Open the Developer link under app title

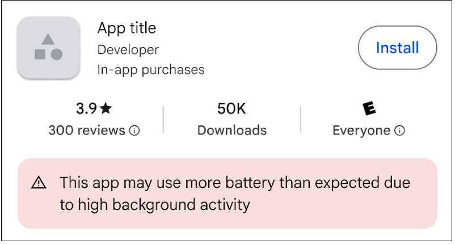click(128, 49)
